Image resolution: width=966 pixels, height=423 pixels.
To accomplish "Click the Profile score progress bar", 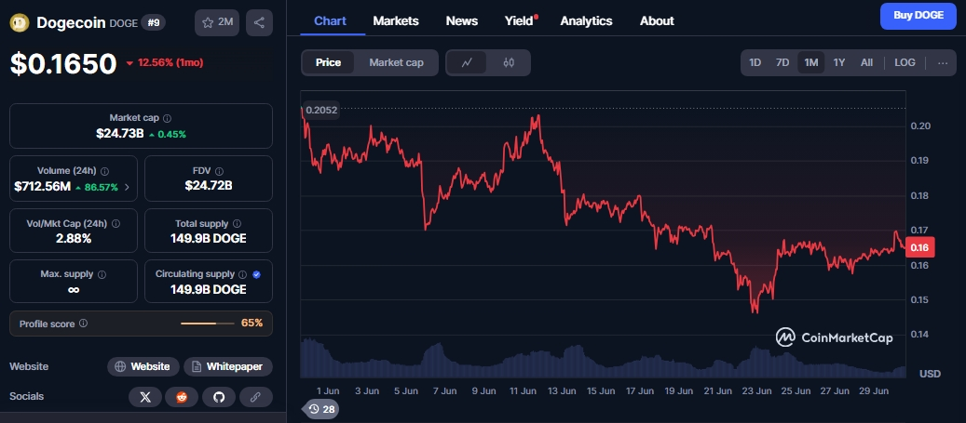I will click(208, 324).
